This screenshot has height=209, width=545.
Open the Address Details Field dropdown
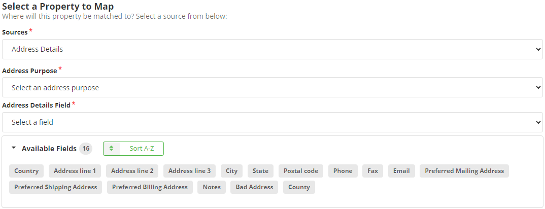pos(272,122)
